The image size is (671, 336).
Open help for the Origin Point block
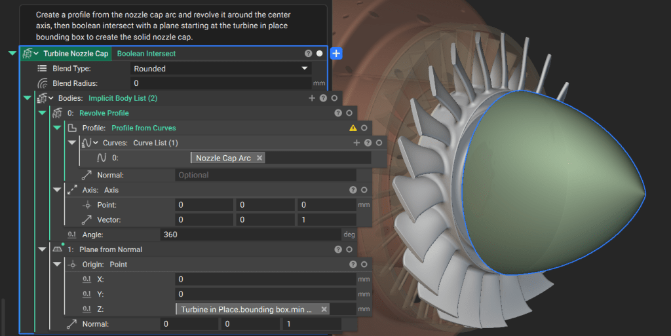tap(353, 265)
